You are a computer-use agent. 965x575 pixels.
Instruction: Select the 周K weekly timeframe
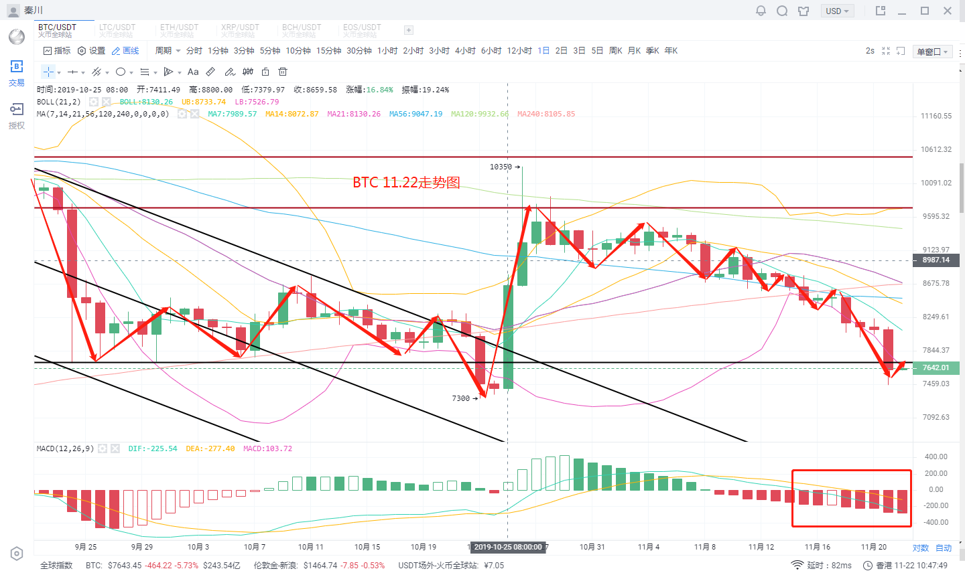[x=615, y=51]
